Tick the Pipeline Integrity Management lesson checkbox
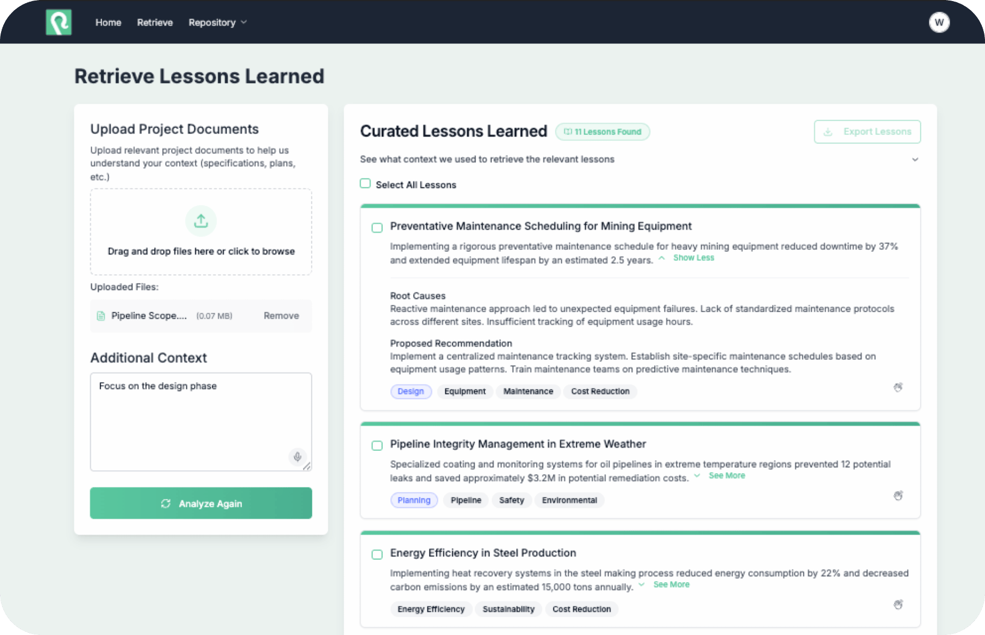The width and height of the screenshot is (985, 635). click(377, 446)
